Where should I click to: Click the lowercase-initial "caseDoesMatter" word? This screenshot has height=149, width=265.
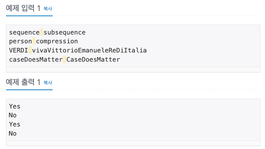[x=36, y=60]
